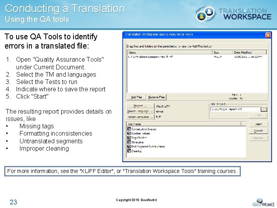The image size is (277, 208).
Task: Click step 'Select the Tests to run'
Action: (x=47, y=82)
